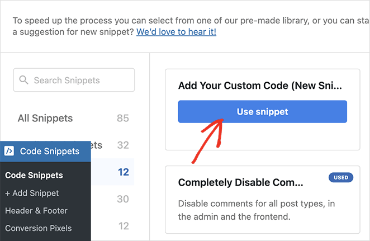Click the magnifier icon in the search box
The width and height of the screenshot is (370, 241).
(x=23, y=80)
